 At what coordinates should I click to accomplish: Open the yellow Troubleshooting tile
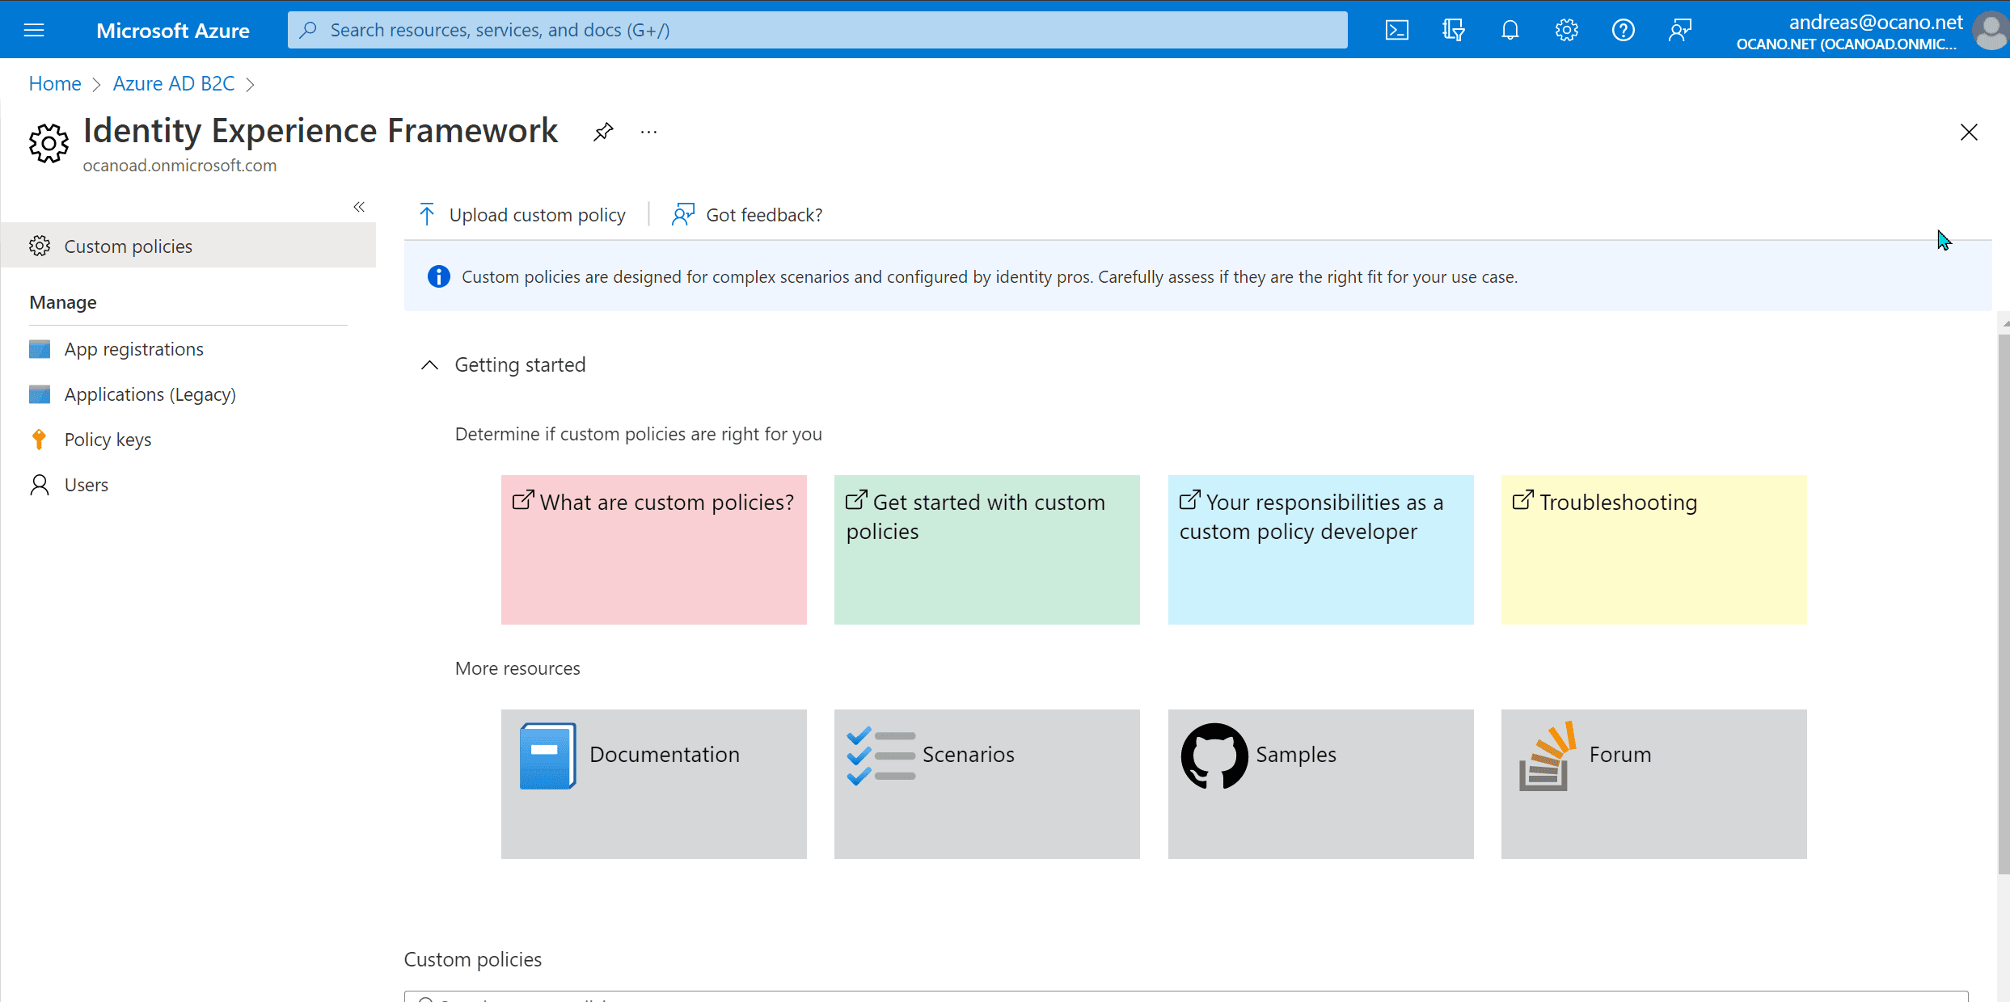point(1653,549)
